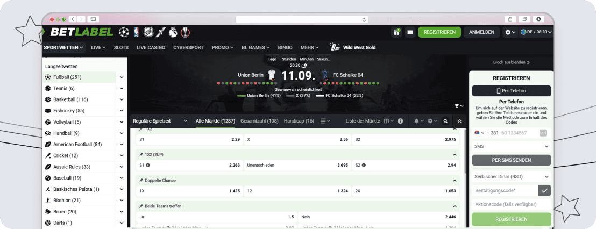This screenshot has width=596, height=229.
Task: Go to LIVE CASINO
Action: click(151, 47)
